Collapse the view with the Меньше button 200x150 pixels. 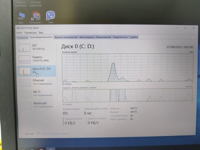click(x=29, y=134)
